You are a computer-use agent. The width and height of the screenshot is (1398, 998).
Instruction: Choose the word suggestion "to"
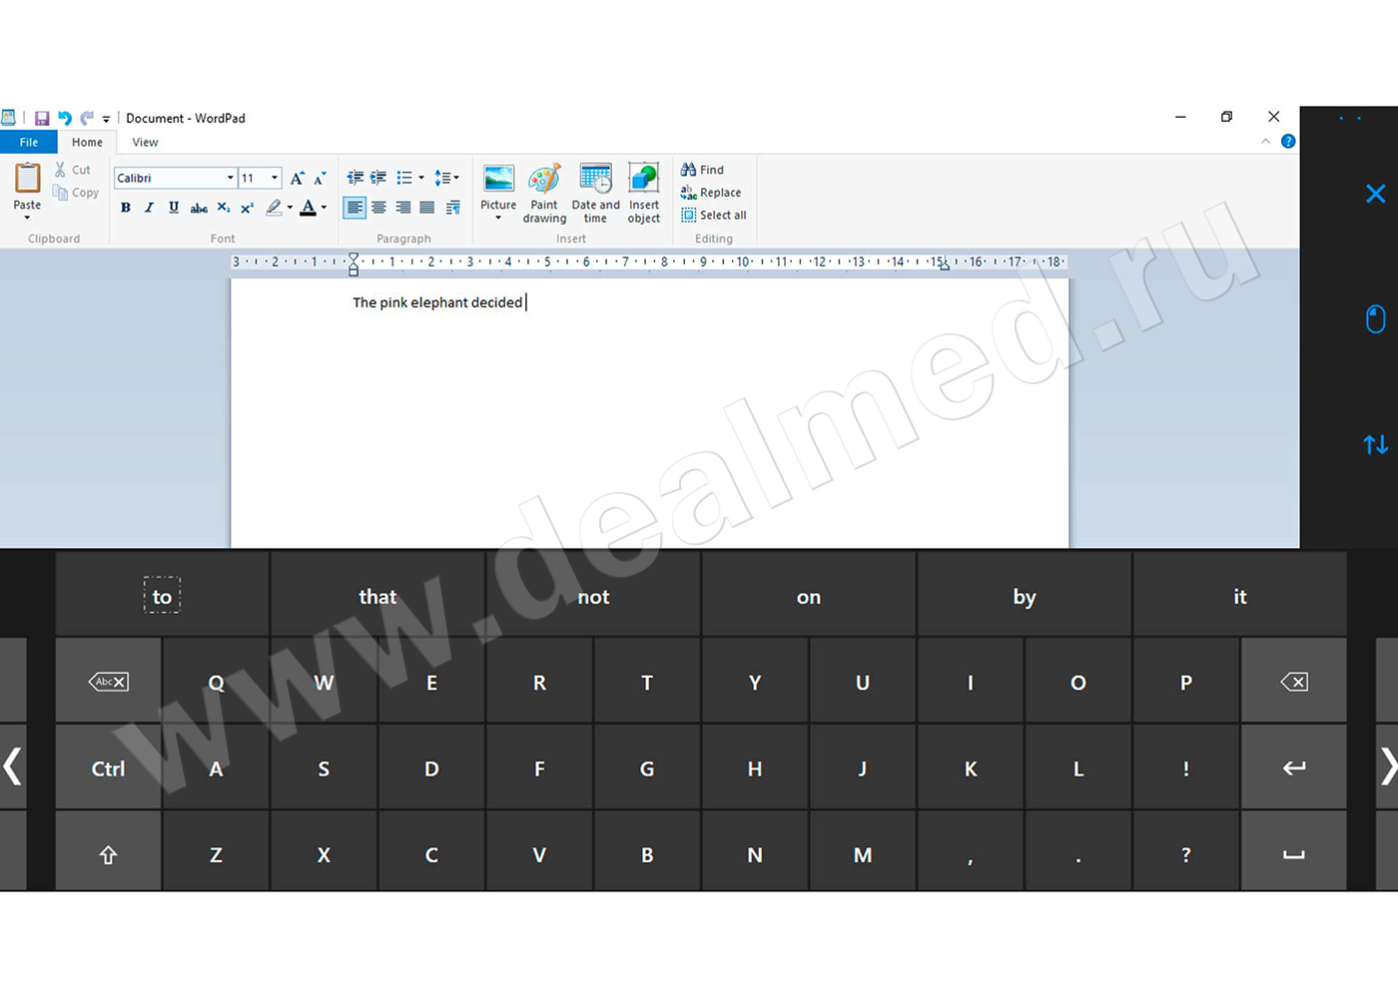click(x=162, y=595)
